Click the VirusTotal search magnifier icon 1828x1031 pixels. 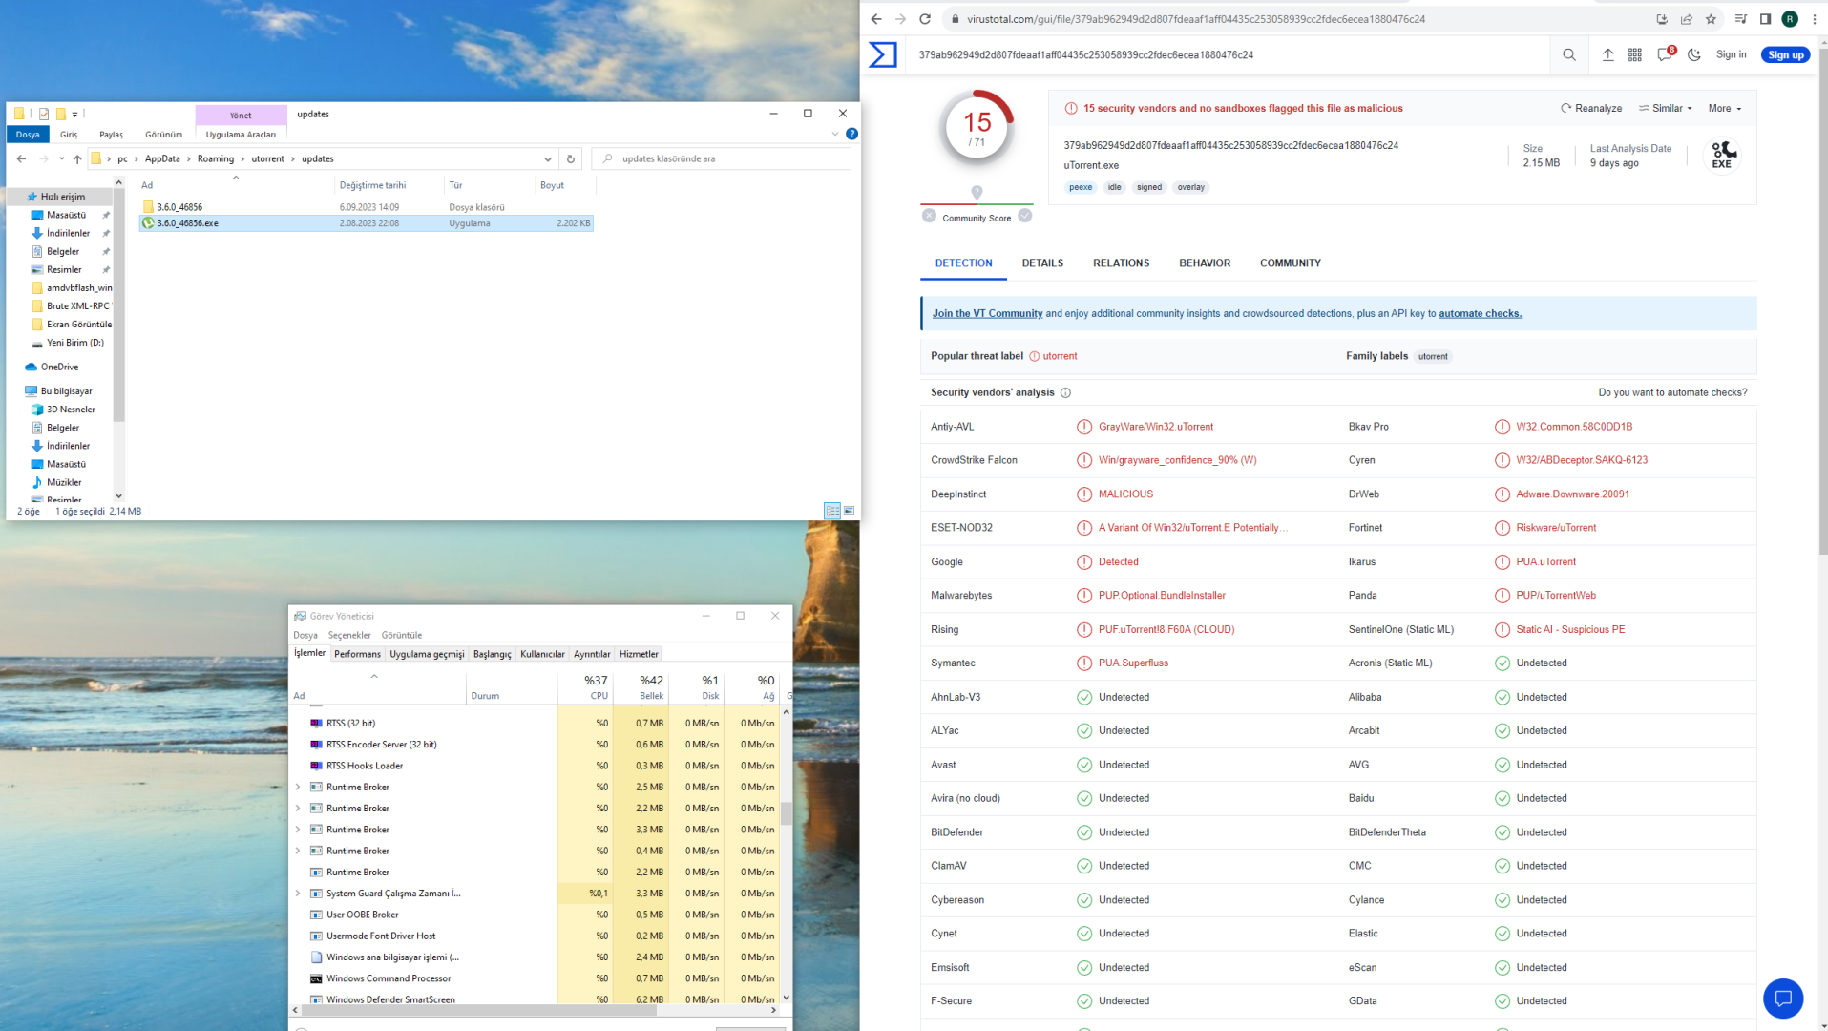pyautogui.click(x=1569, y=54)
